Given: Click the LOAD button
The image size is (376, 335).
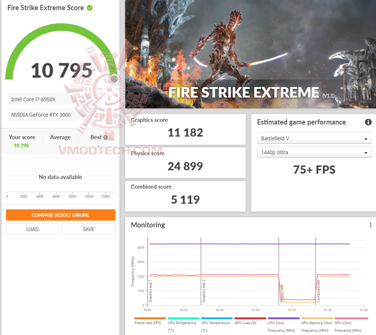Looking at the screenshot, I should [x=32, y=229].
